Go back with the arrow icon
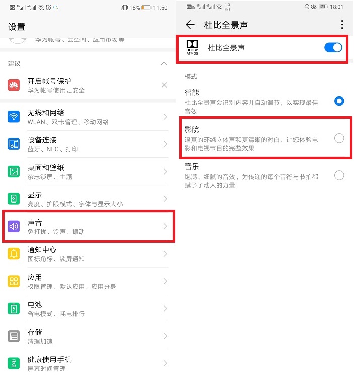354x382 pixels. 190,25
